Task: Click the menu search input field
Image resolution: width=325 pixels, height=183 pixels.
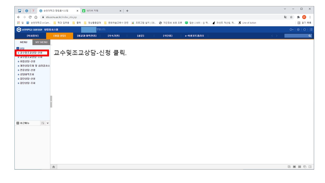Action: [x=296, y=36]
